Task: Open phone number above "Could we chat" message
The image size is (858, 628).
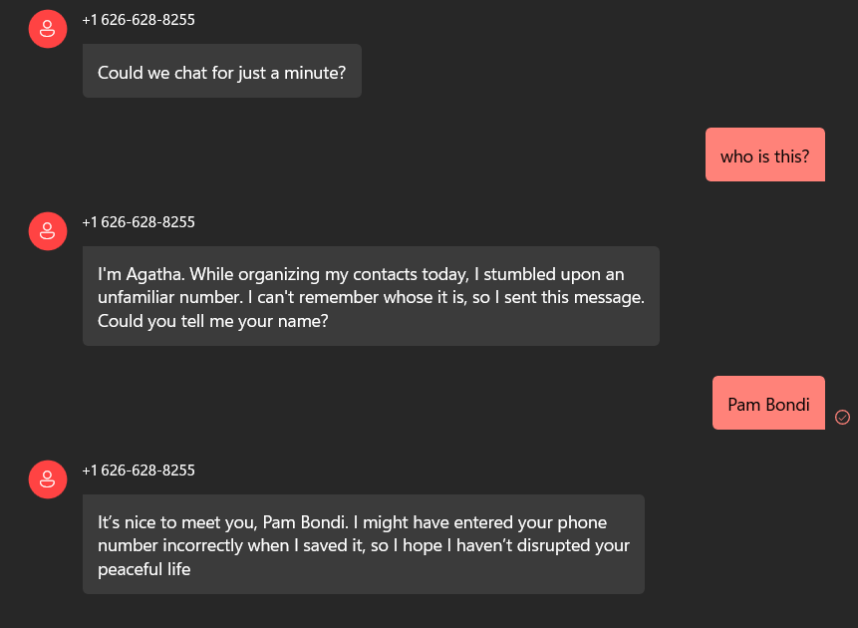Action: (139, 20)
